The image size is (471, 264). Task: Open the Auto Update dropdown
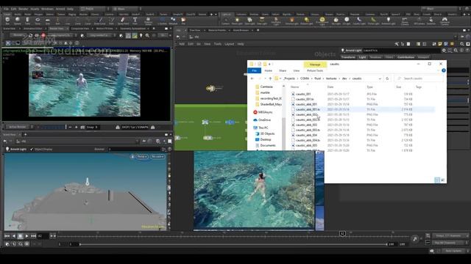pyautogui.click(x=455, y=251)
